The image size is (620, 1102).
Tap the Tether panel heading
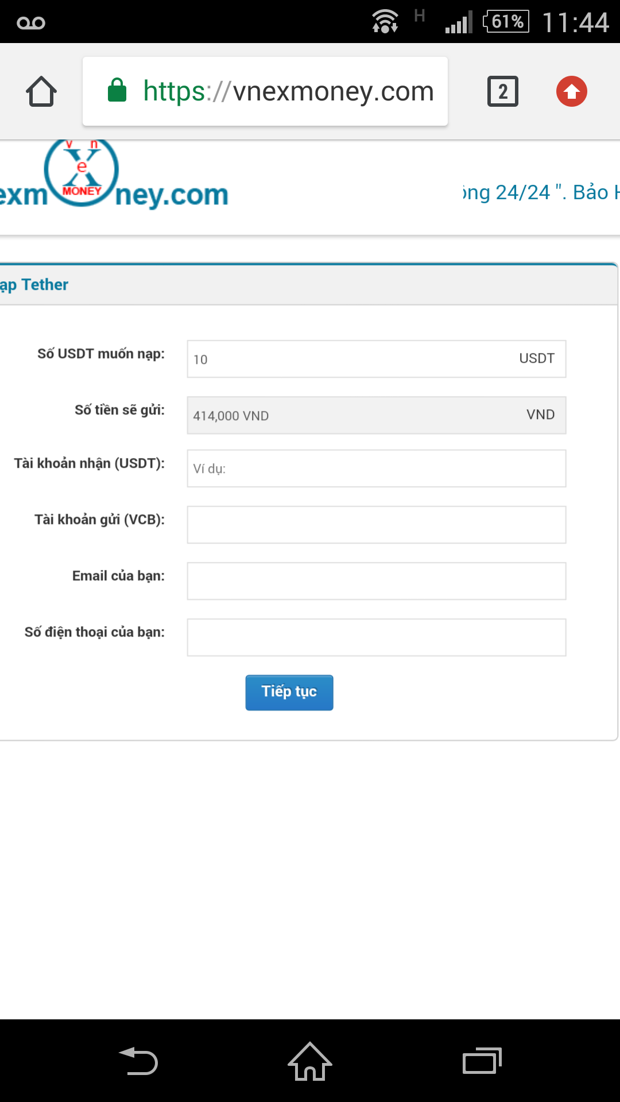[x=34, y=285]
